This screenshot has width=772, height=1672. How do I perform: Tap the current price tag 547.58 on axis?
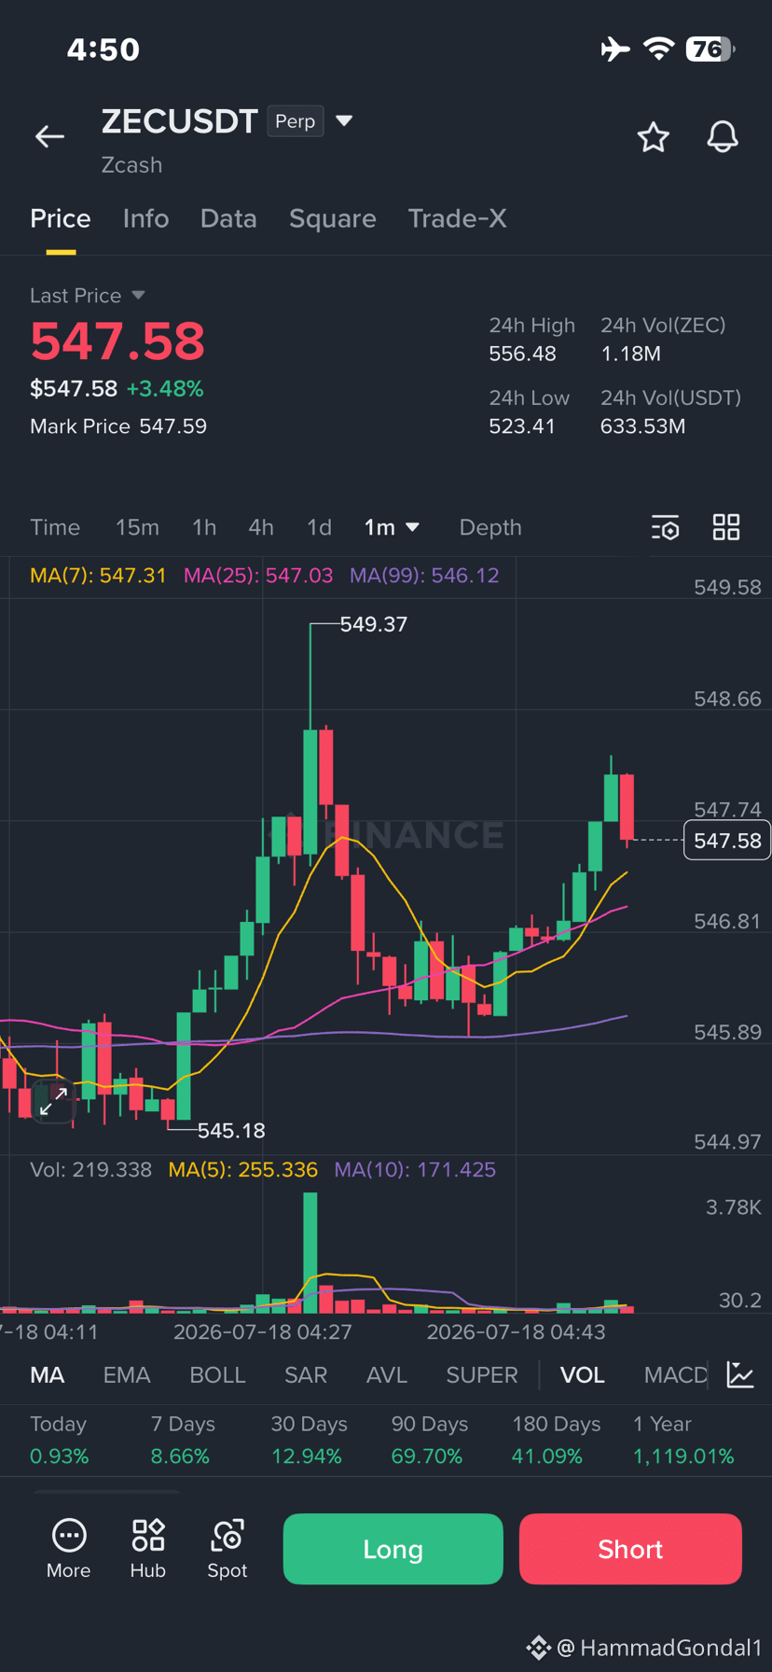[727, 841]
